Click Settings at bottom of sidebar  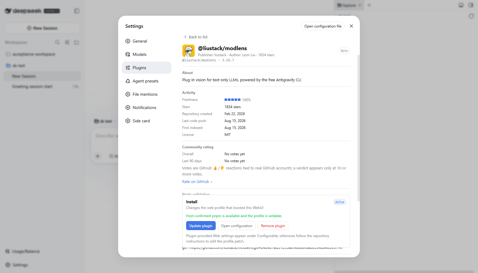point(17,265)
